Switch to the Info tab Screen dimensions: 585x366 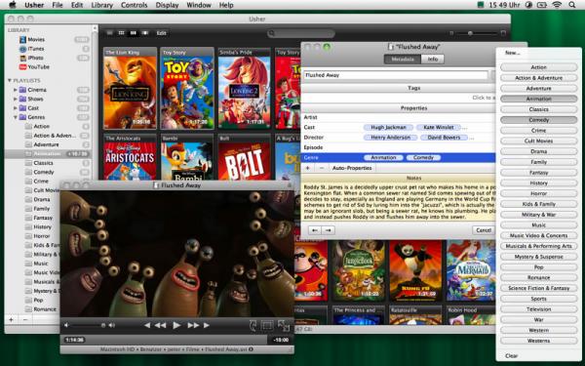pyautogui.click(x=433, y=59)
